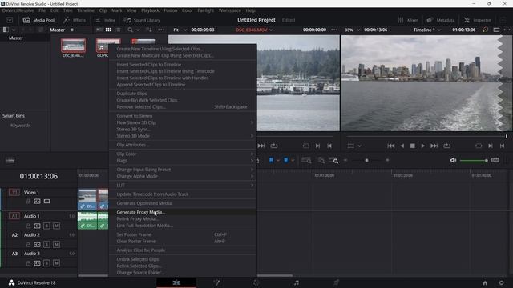Select Clip Attributes menu entry
This screenshot has height=288, width=513.
pos(183,145)
